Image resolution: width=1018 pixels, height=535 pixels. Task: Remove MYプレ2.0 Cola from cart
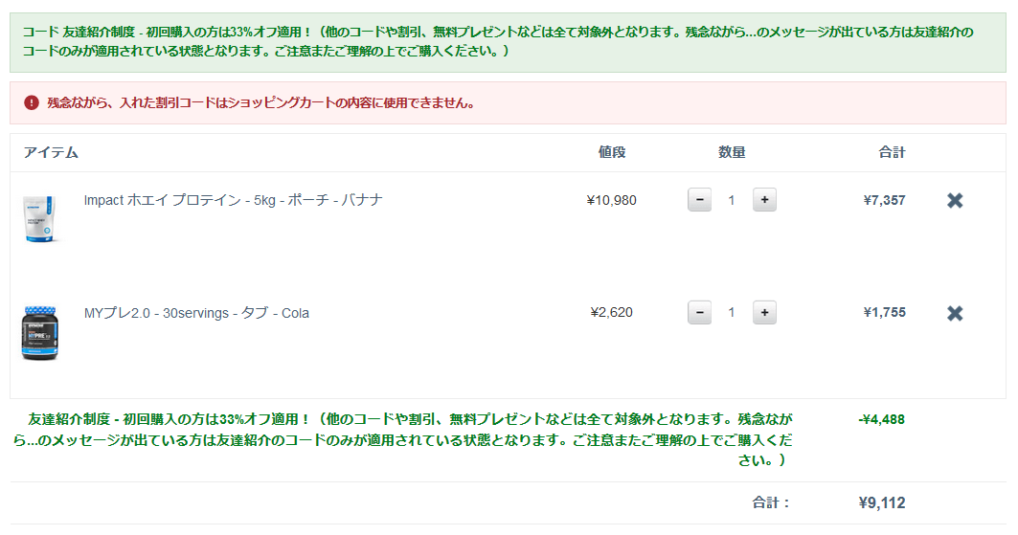[x=955, y=313]
